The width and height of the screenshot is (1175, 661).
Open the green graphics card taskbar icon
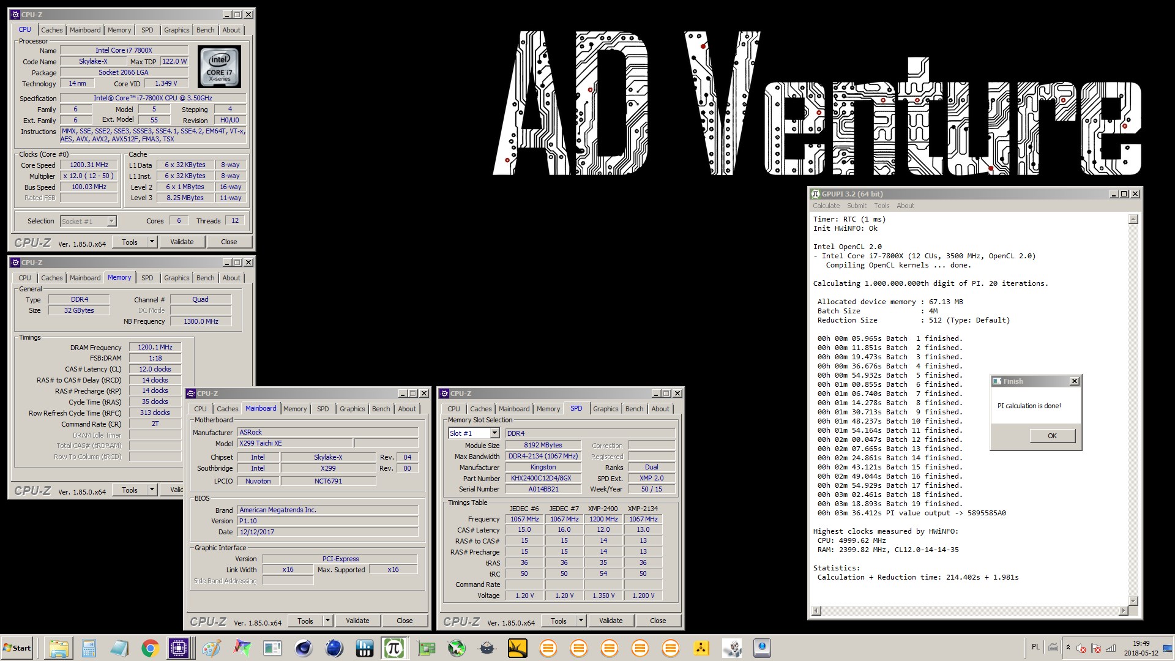pos(426,648)
